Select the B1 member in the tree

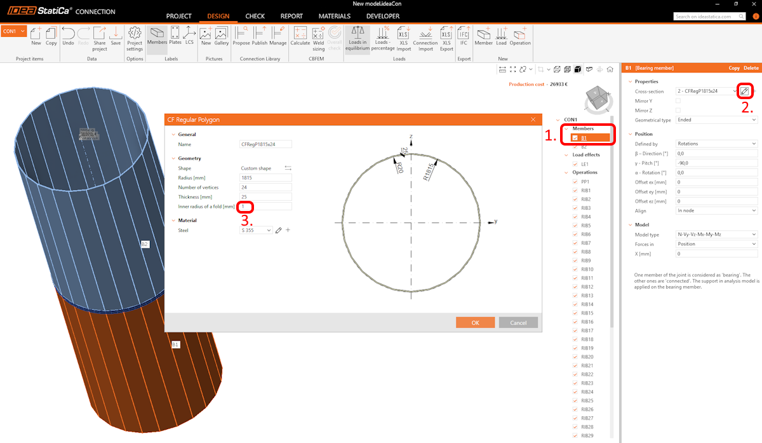(x=584, y=138)
